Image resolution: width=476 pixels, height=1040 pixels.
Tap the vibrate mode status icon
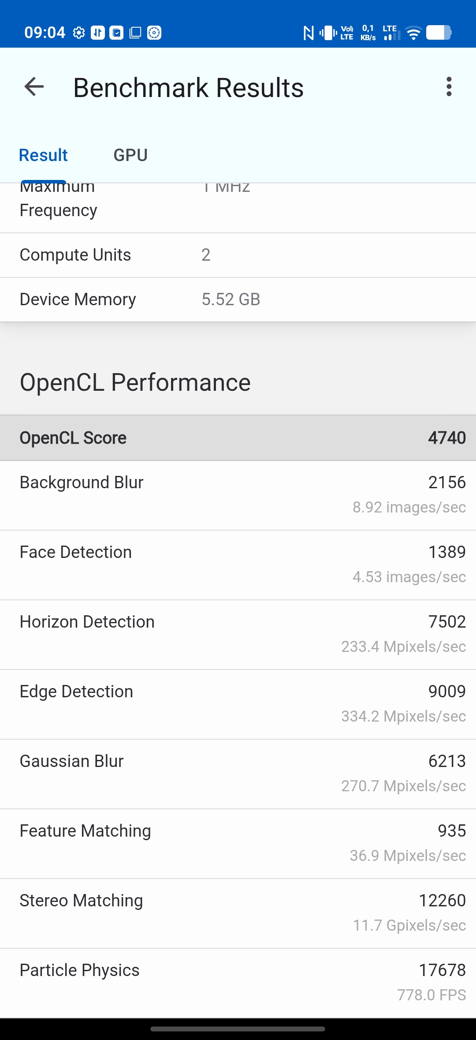328,33
